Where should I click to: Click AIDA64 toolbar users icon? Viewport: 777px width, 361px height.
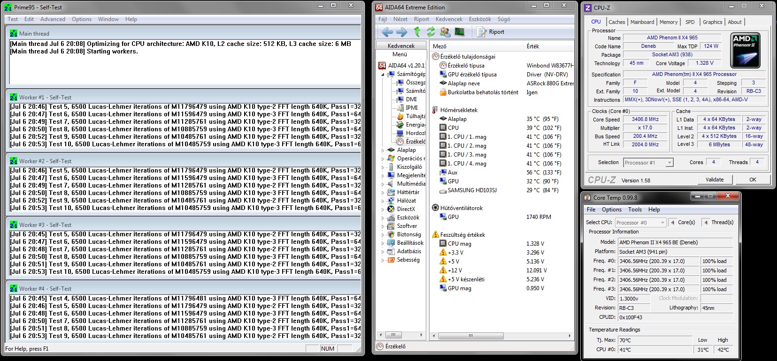[x=445, y=32]
